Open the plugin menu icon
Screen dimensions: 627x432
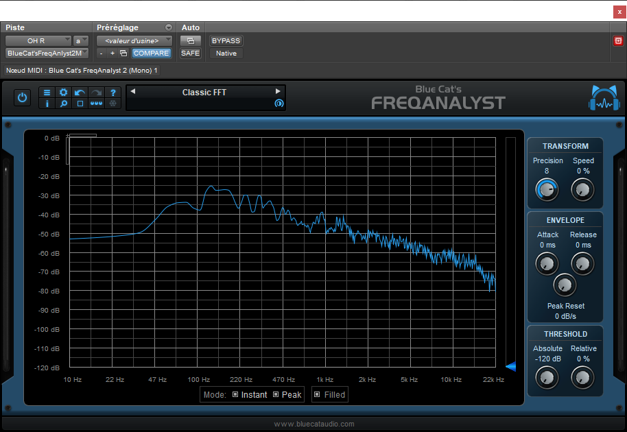click(x=47, y=93)
